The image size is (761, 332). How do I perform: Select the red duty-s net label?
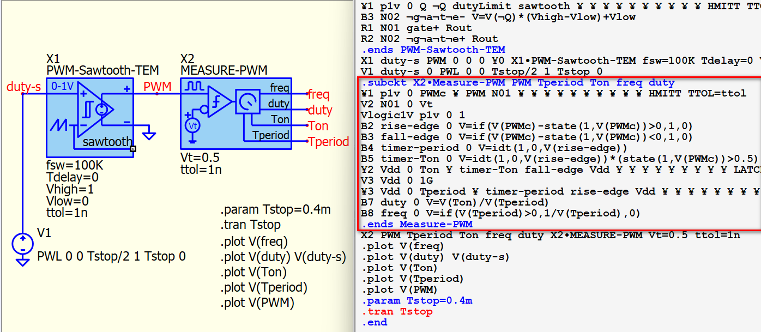click(23, 87)
